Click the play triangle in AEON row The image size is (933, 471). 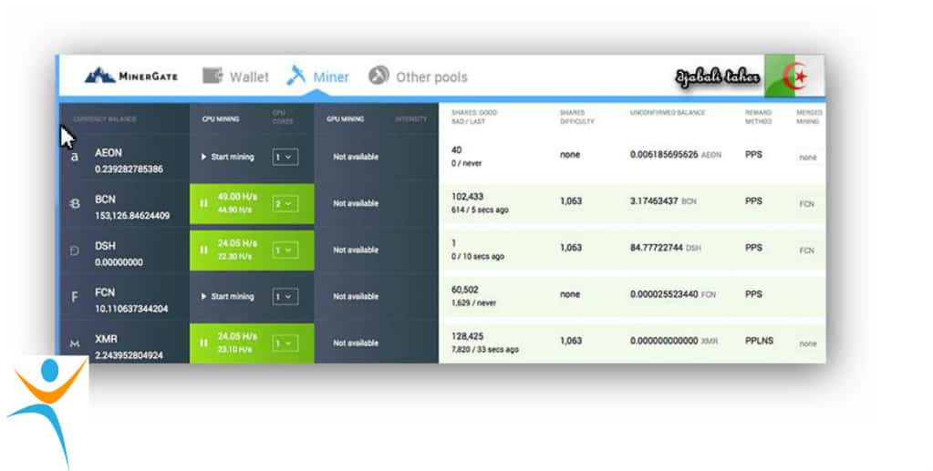203,157
